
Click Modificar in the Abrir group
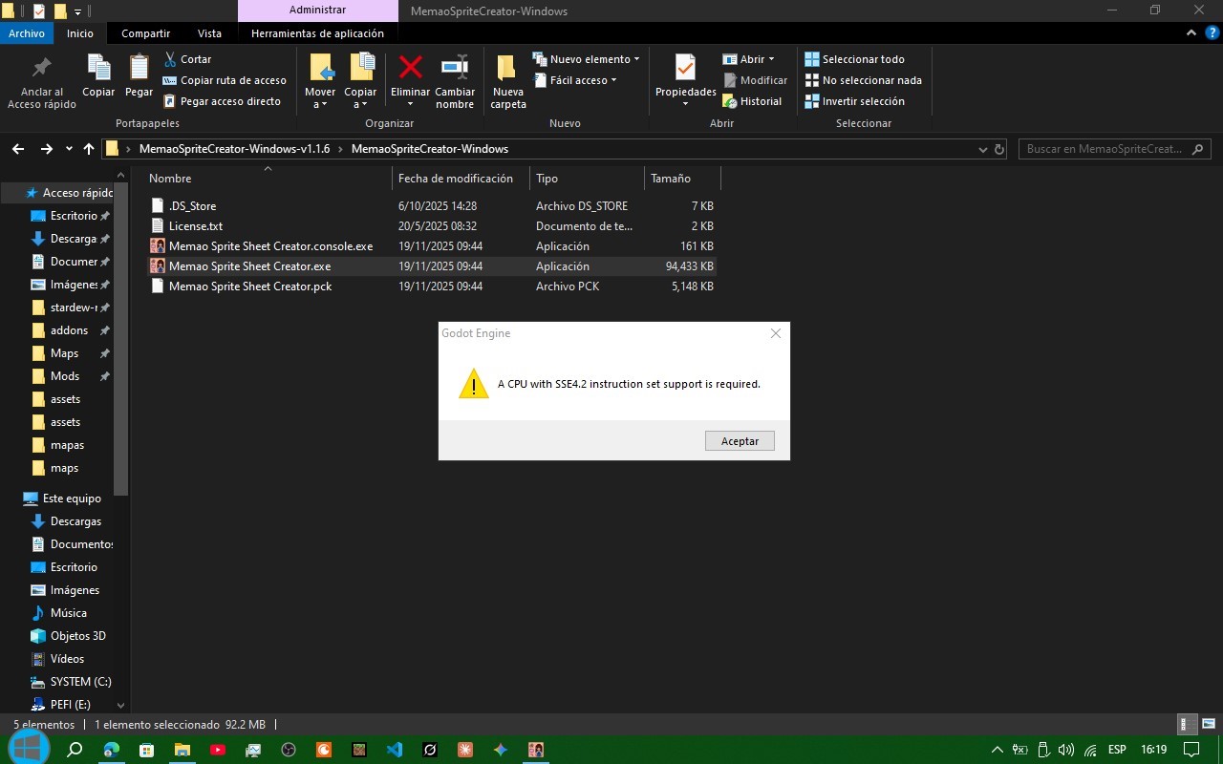[x=756, y=80]
